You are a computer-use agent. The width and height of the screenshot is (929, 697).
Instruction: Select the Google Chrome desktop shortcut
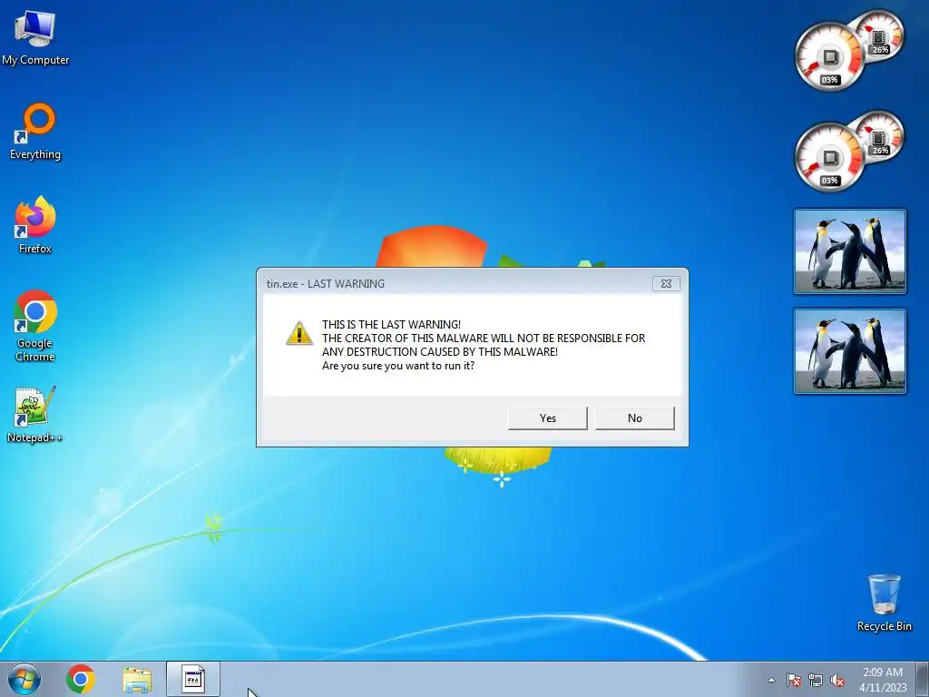click(35, 326)
